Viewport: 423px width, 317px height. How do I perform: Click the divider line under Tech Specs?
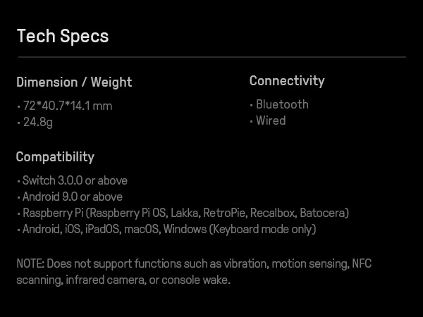click(x=211, y=56)
